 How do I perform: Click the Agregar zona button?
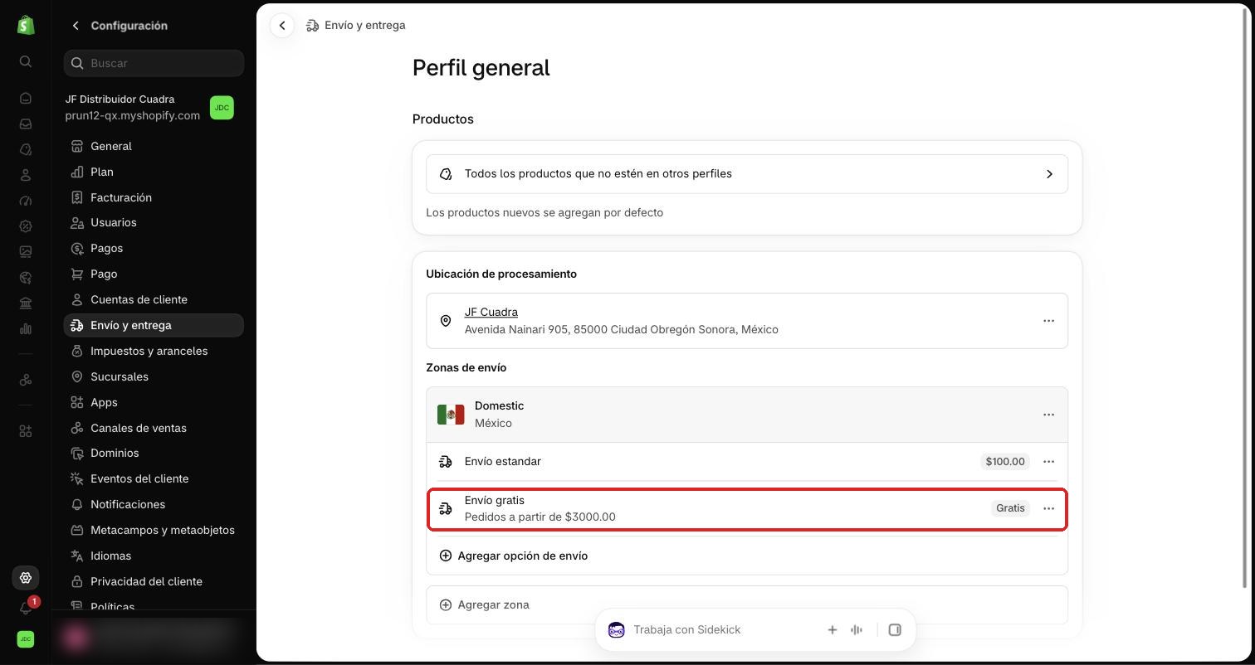[747, 605]
